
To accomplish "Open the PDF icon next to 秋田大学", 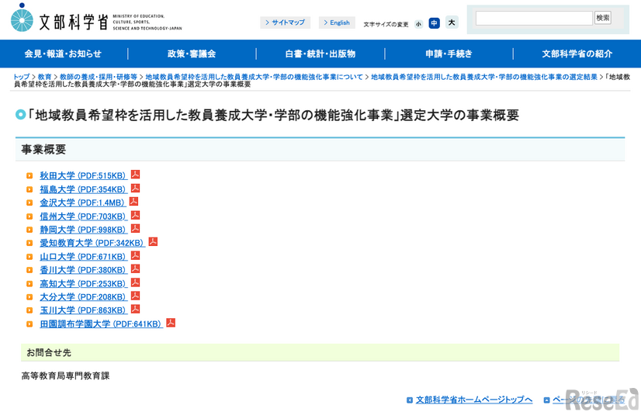I will (135, 175).
